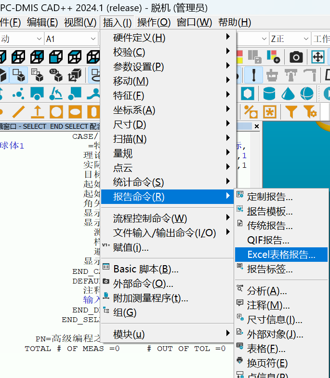Open the 传统报告 submenu entry
Viewport: 330px width, 378px height.
click(x=281, y=226)
